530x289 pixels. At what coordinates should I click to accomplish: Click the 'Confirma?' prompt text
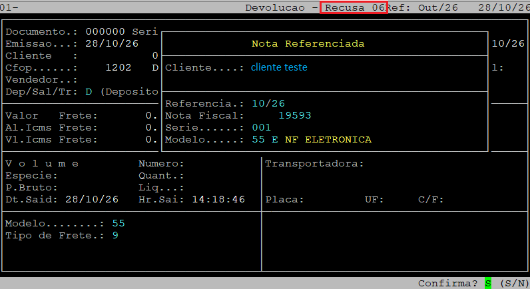click(447, 283)
